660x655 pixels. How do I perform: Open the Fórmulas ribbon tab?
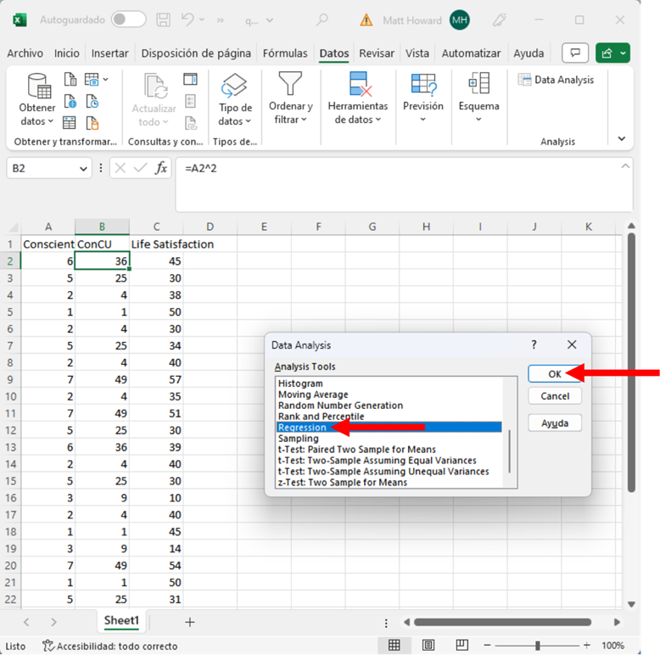point(285,53)
